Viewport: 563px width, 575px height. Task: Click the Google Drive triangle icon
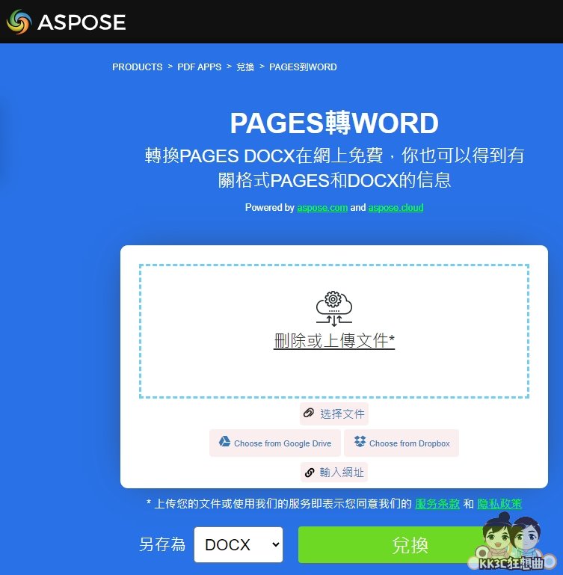click(x=224, y=441)
